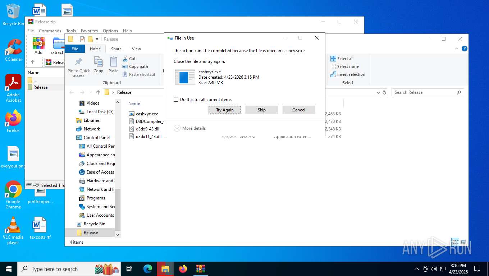Click Properties icon in Quick Access Toolbar

point(82,39)
